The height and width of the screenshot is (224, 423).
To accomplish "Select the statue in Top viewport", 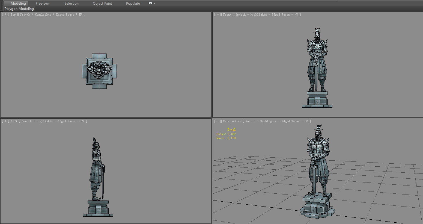I will click(x=99, y=71).
